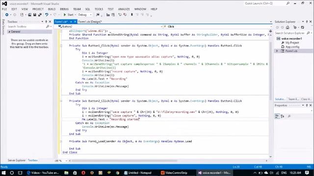Click the Find in Files toolbar icon
This screenshot has height=176, width=314.
click(98, 15)
